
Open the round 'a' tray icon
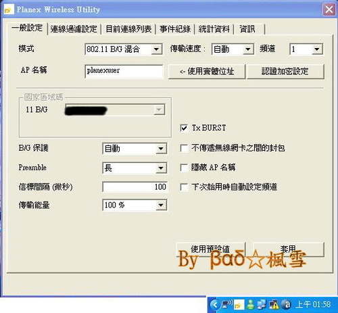[x=287, y=305]
